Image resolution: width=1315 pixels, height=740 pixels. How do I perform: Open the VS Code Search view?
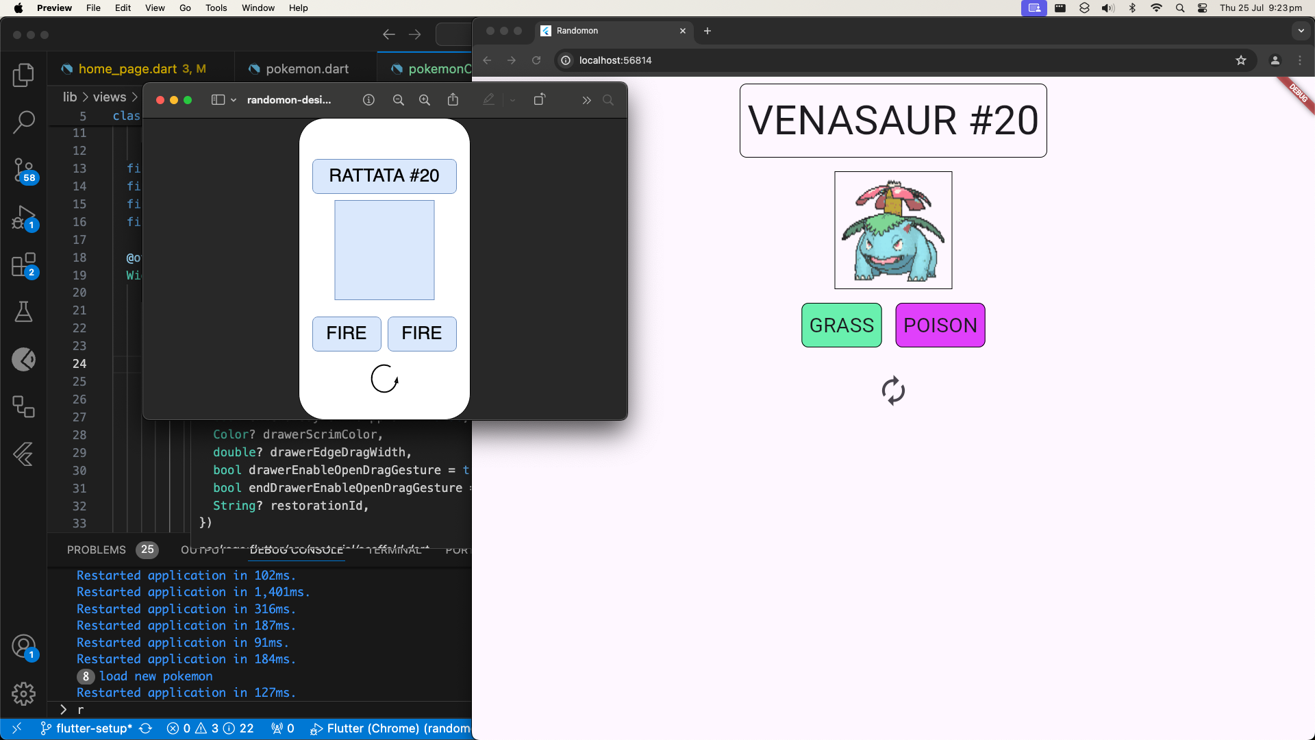(23, 122)
